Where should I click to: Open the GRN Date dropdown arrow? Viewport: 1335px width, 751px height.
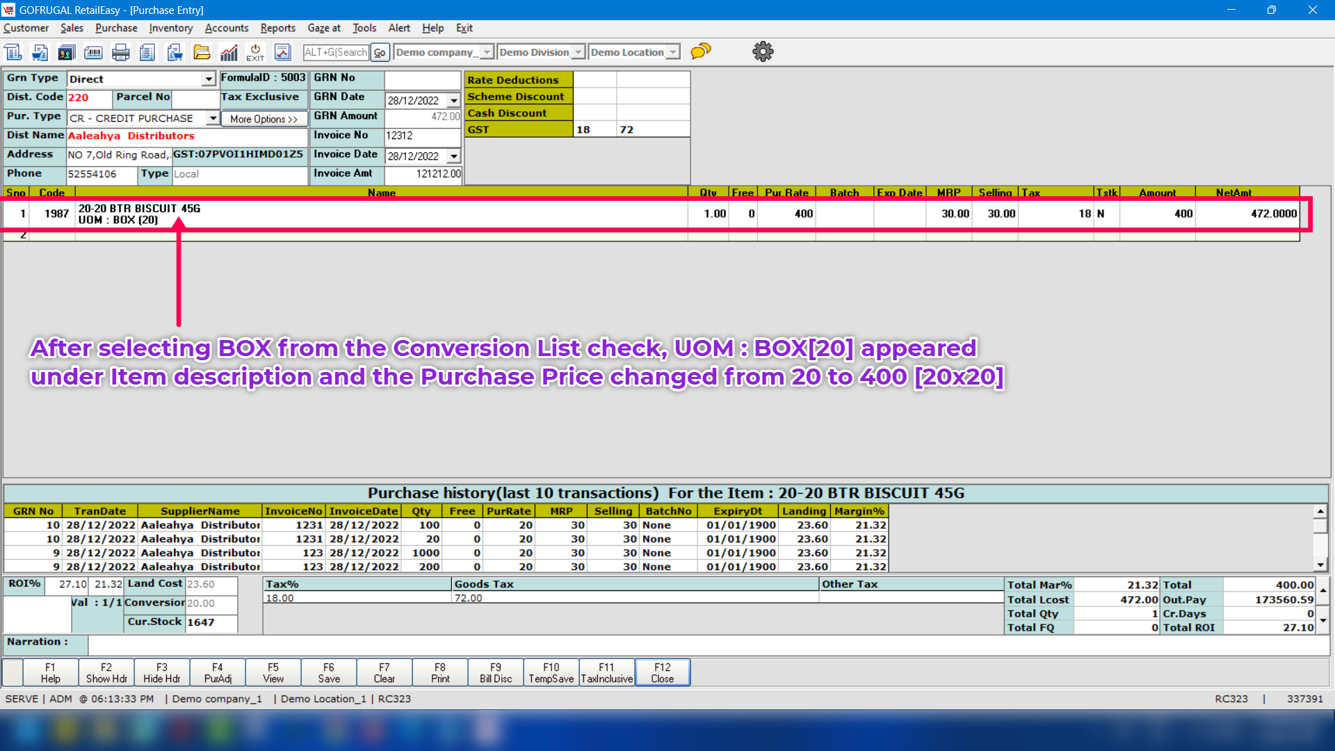(454, 101)
